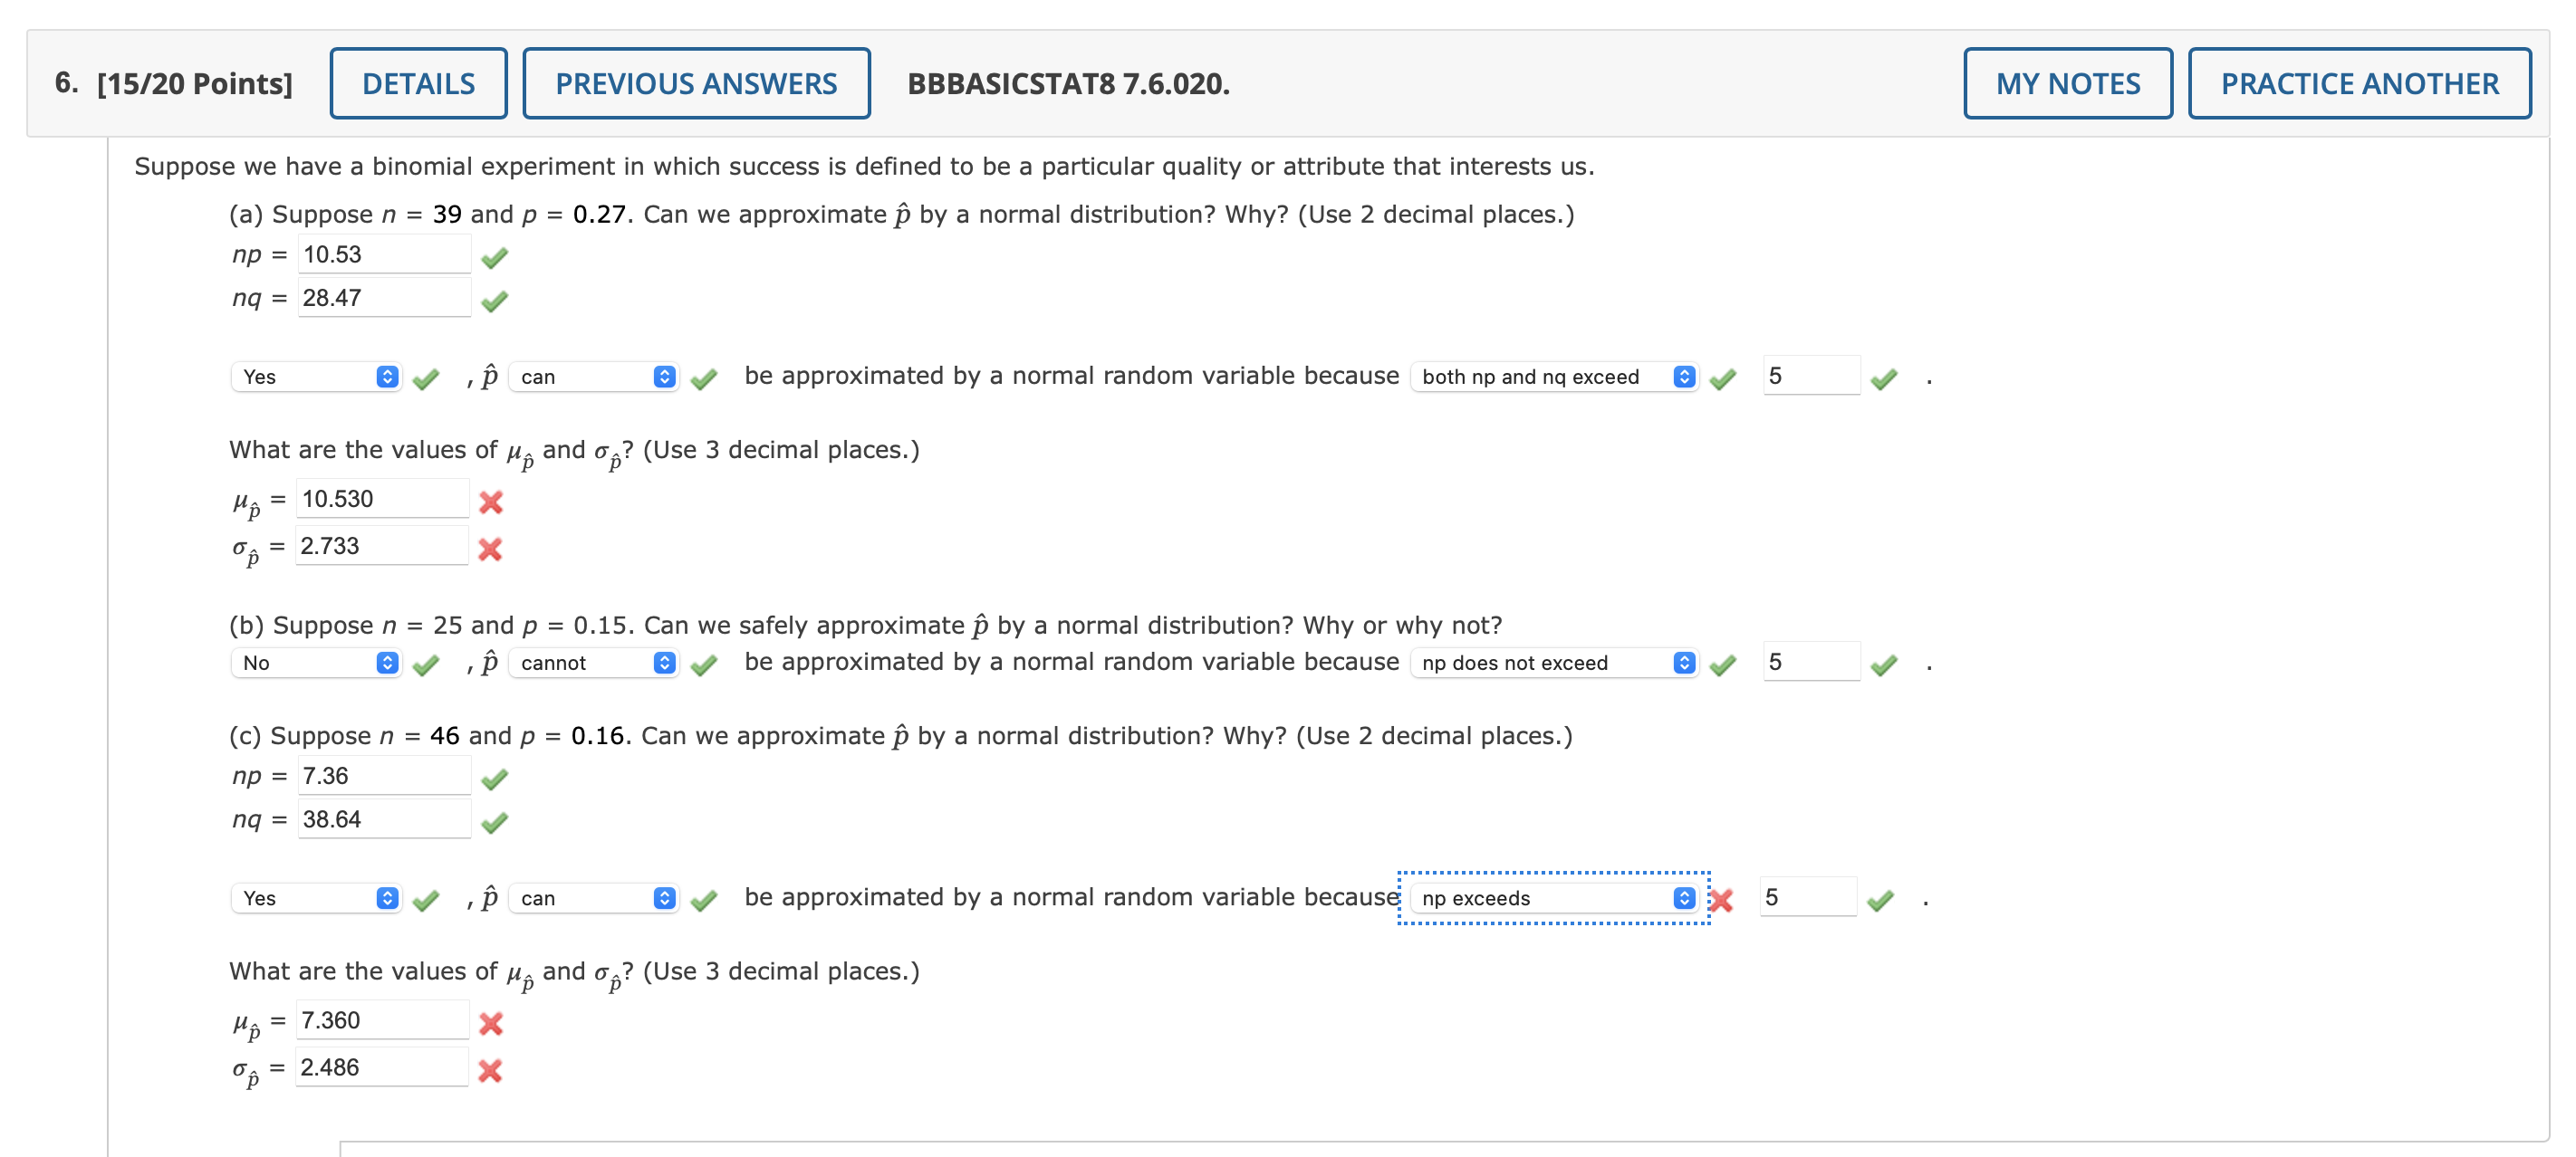Click the nq = 28.47 input field
Screen dimensions: 2576x1157
tap(383, 298)
